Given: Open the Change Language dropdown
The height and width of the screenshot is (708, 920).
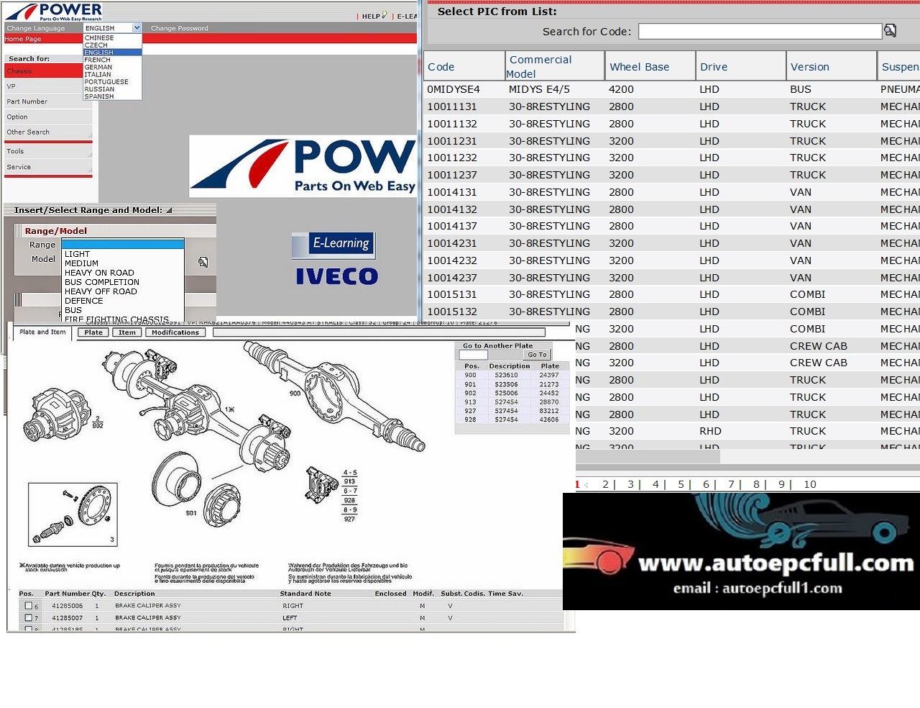Looking at the screenshot, I should click(x=112, y=28).
